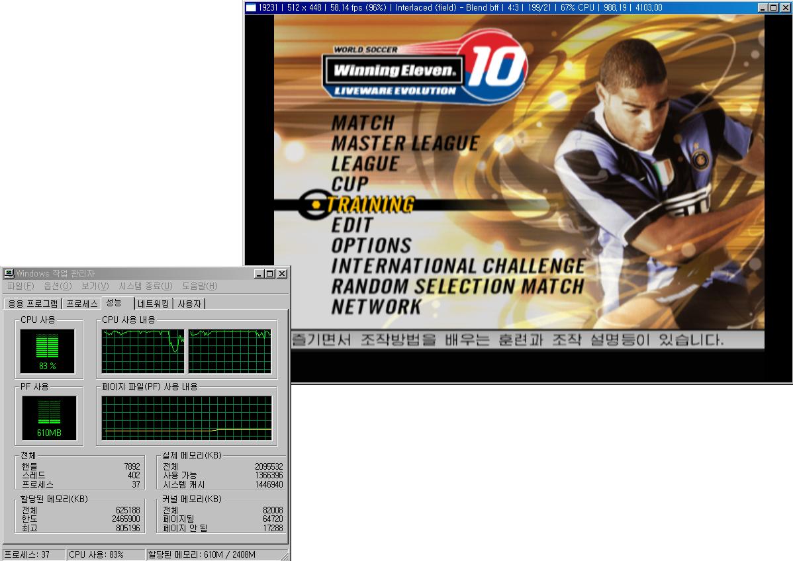This screenshot has height=561, width=793.
Task: Click the Task Manager title bar icon
Action: (9, 273)
